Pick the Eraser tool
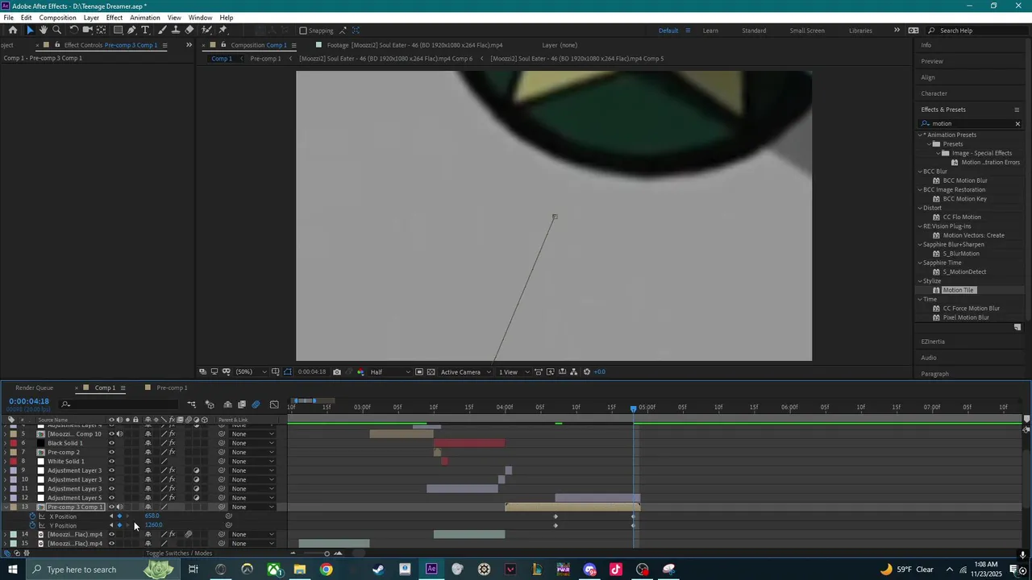The height and width of the screenshot is (580, 1032). coord(189,30)
